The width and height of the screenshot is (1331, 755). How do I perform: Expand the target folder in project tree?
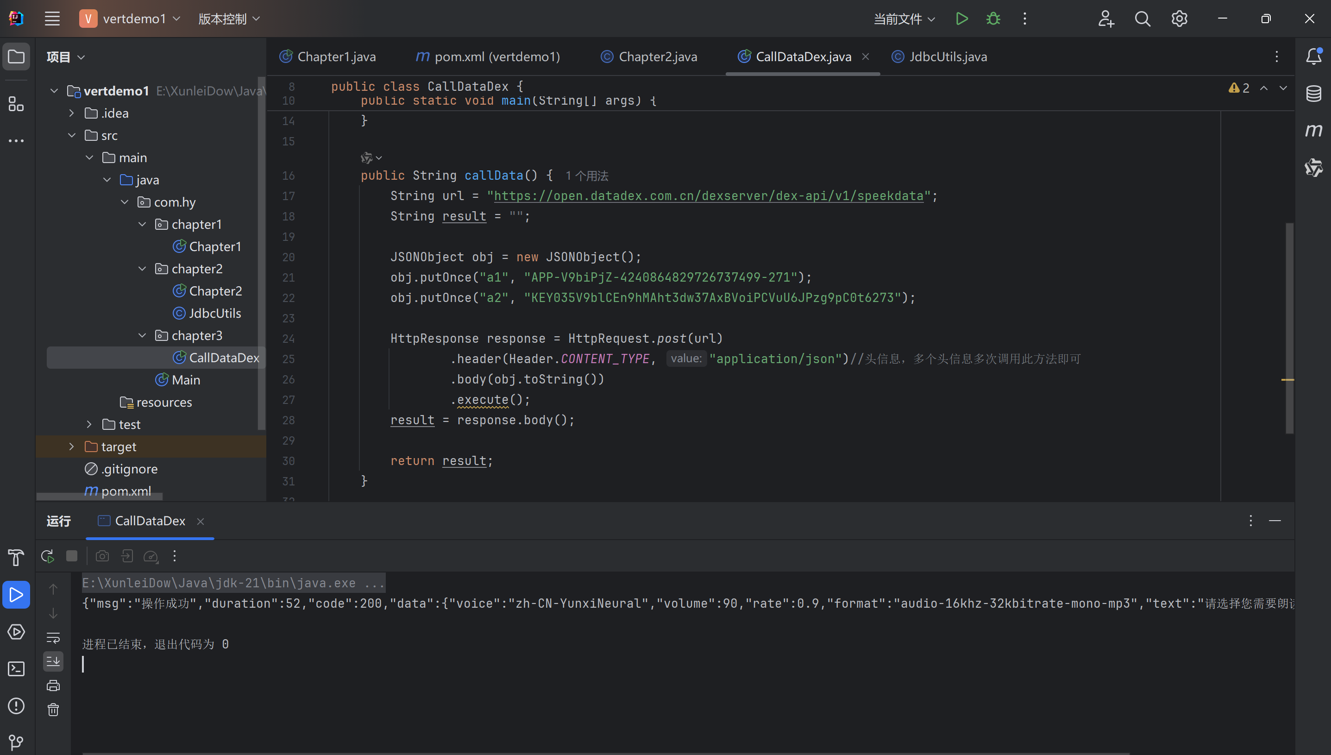click(71, 447)
